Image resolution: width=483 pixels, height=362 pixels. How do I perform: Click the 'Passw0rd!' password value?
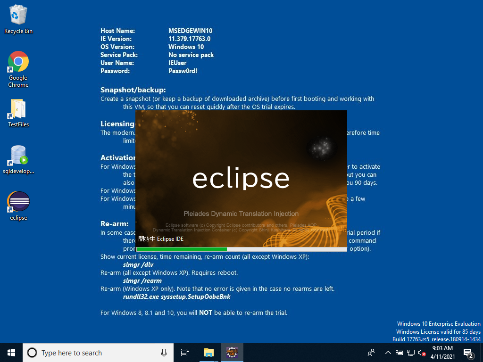point(183,71)
